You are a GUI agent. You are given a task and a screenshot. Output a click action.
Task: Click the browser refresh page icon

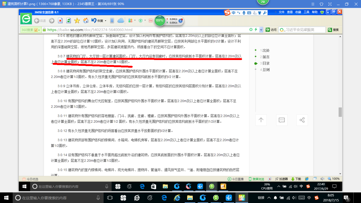68,21
